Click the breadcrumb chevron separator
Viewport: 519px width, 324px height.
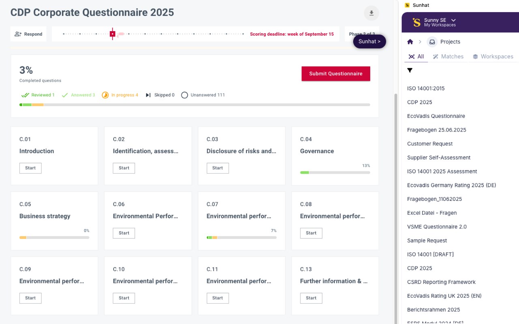pyautogui.click(x=420, y=42)
